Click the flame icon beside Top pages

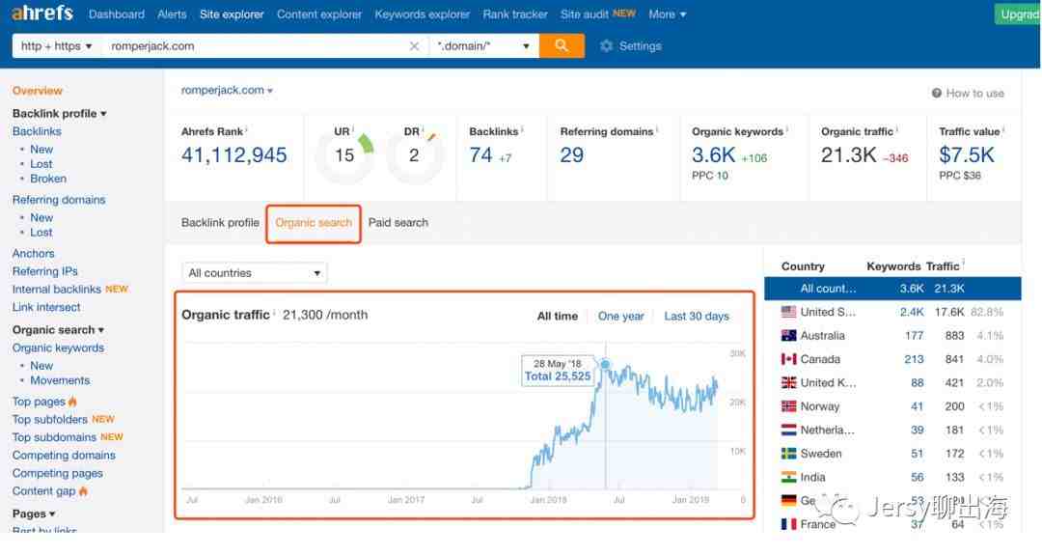pyautogui.click(x=72, y=401)
